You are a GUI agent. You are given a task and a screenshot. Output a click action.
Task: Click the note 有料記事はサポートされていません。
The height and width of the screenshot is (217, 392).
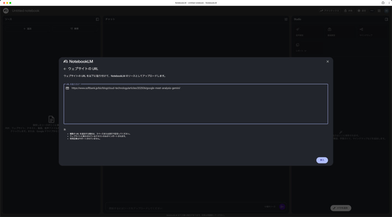coord(85,139)
